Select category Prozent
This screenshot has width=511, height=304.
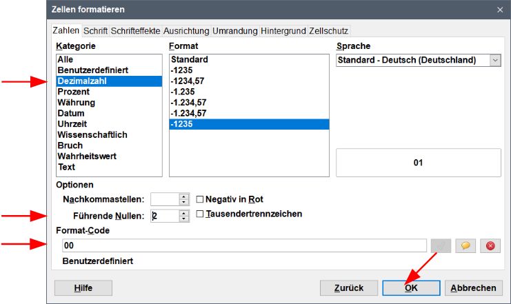109,92
